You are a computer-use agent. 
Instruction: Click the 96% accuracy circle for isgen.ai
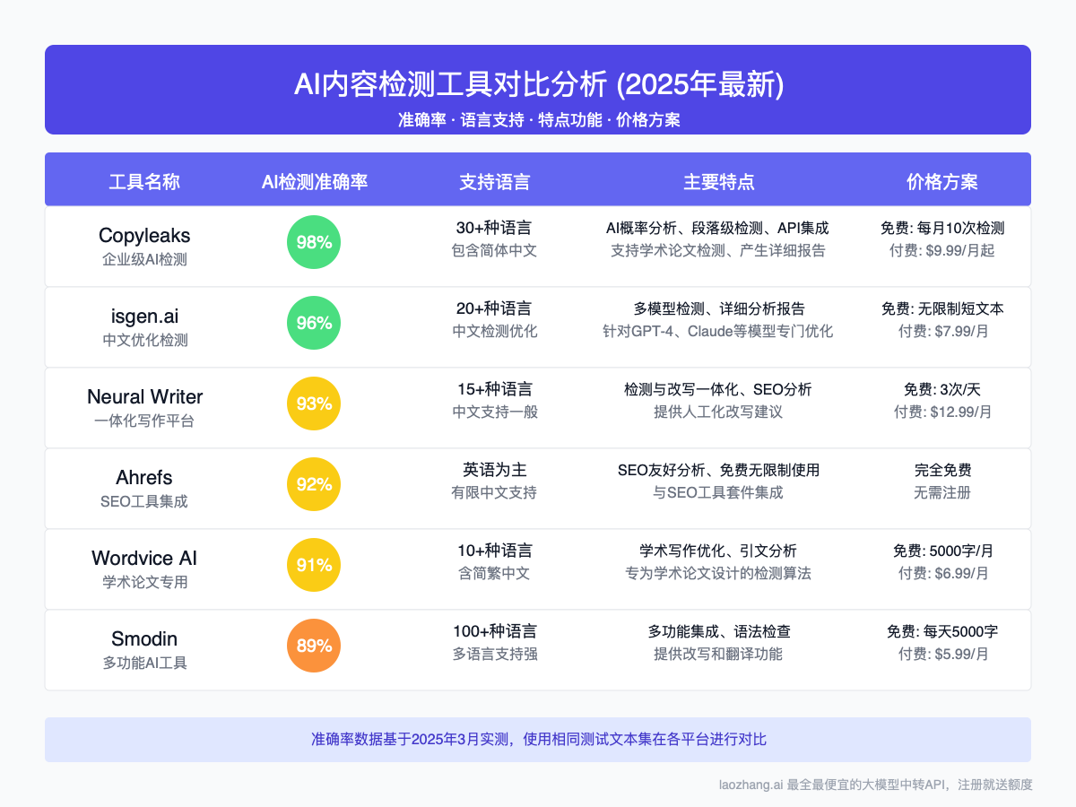pos(314,323)
